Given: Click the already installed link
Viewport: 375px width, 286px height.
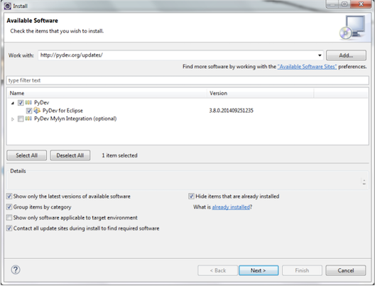Looking at the screenshot, I should pyautogui.click(x=231, y=207).
